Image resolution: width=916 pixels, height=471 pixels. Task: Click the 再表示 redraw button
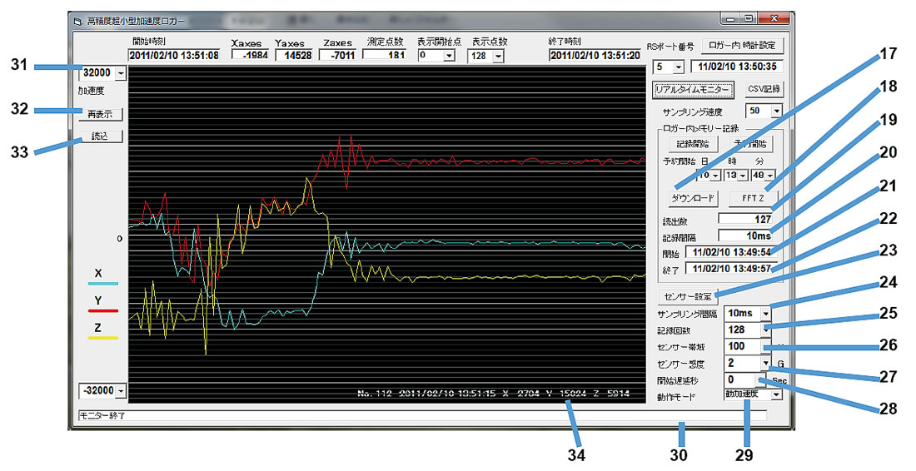(101, 114)
